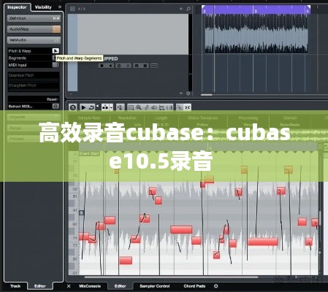Screen dimensions: 328x292
Task: Open the Inspector panel options menu icon
Action: click(x=60, y=7)
